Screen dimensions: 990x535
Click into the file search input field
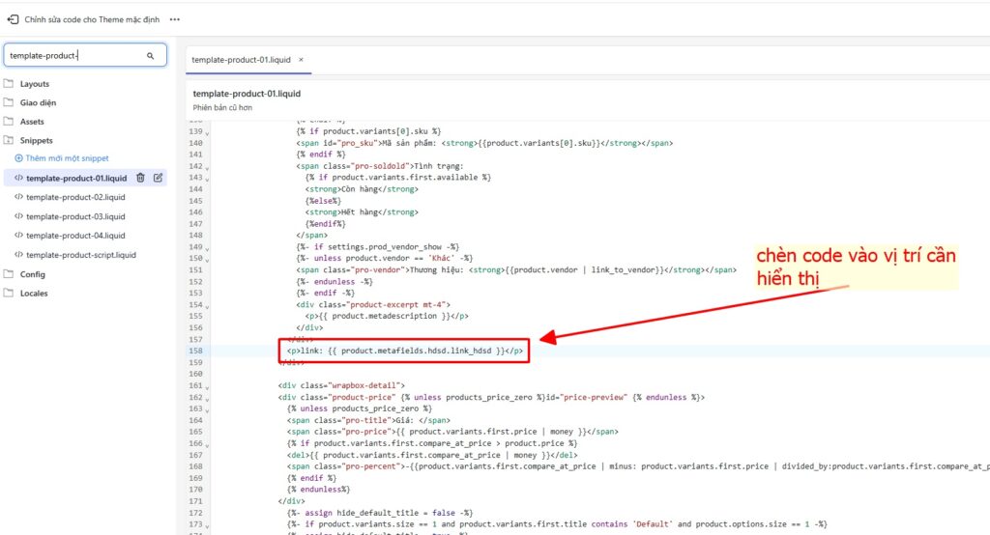pos(75,56)
